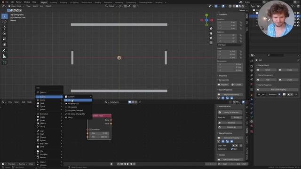Toggle visibility eye of selected outliner row

(295, 16)
